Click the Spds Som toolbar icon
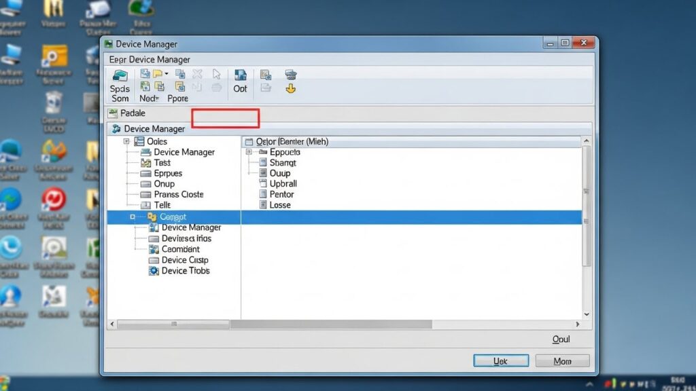The height and width of the screenshot is (391, 696). [x=120, y=75]
